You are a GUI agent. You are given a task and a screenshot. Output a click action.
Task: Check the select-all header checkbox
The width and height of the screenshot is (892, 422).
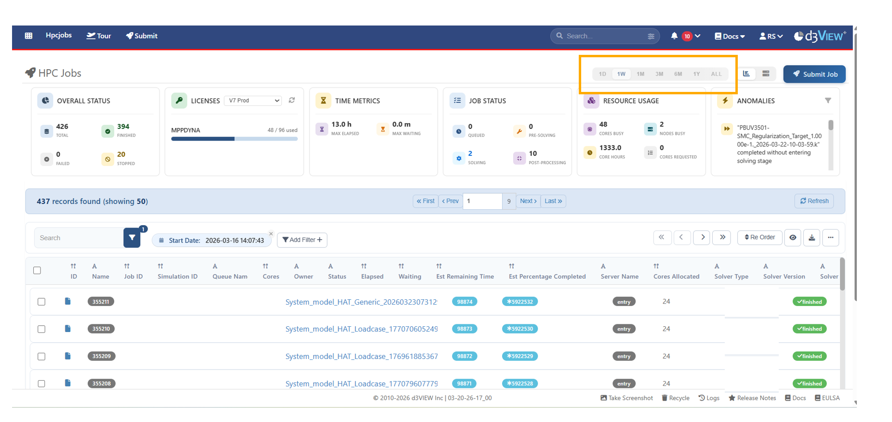click(x=37, y=270)
